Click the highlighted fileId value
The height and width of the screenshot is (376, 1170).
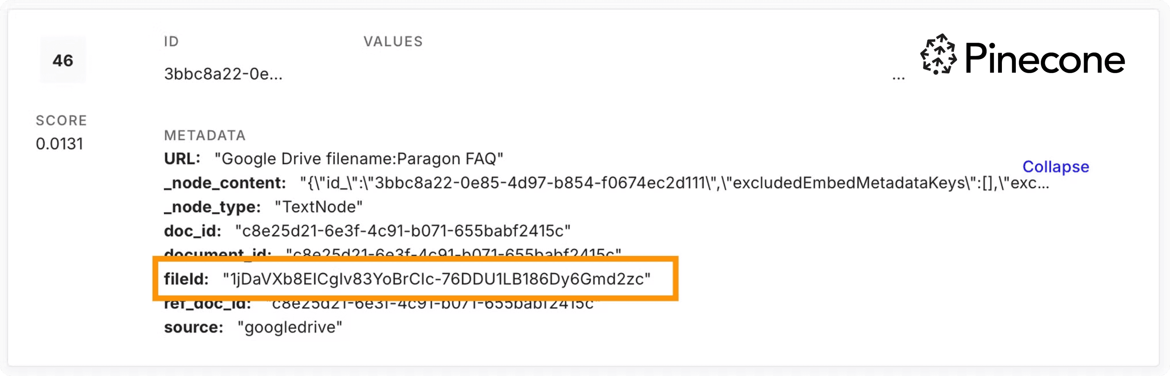tap(436, 279)
